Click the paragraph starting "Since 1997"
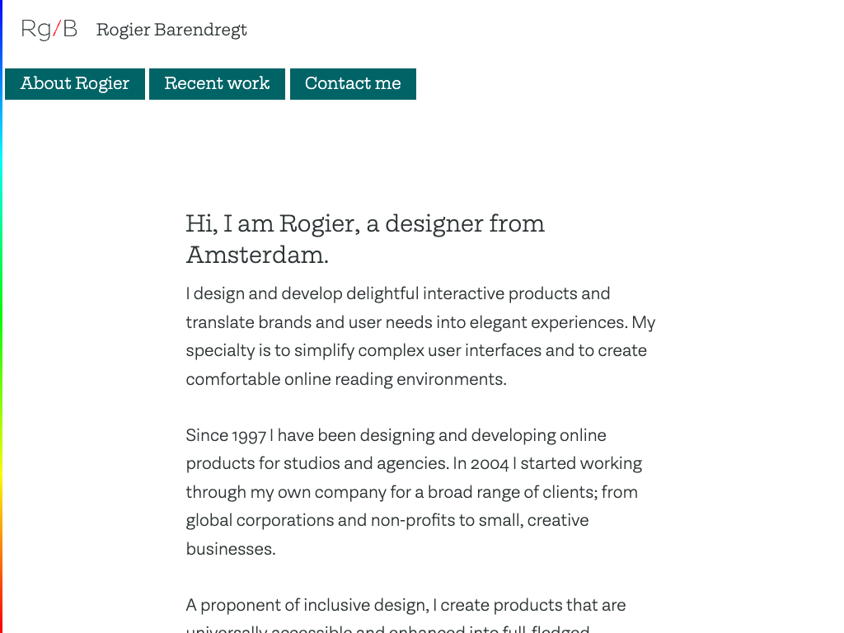 coord(412,492)
